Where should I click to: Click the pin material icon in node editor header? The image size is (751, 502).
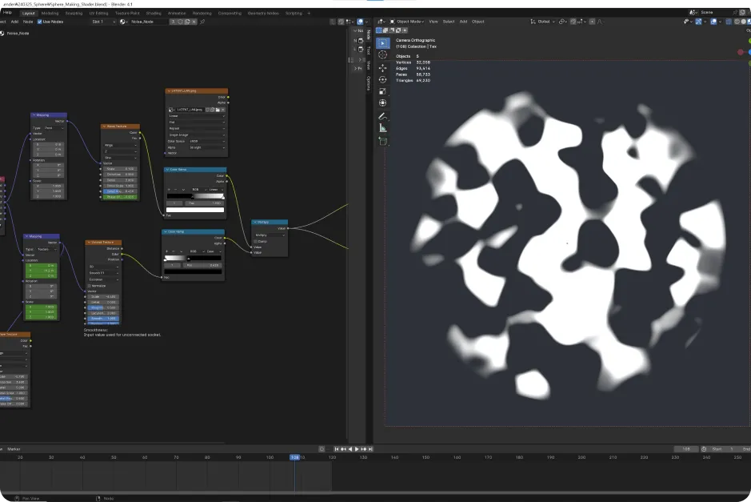pyautogui.click(x=202, y=22)
